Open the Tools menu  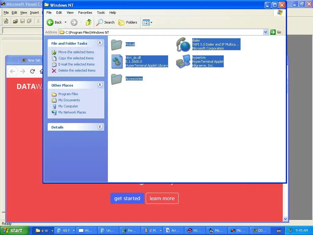[101, 13]
